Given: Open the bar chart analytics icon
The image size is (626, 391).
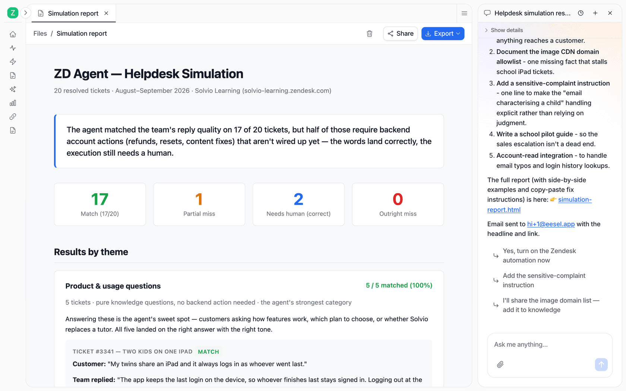Looking at the screenshot, I should point(13,103).
